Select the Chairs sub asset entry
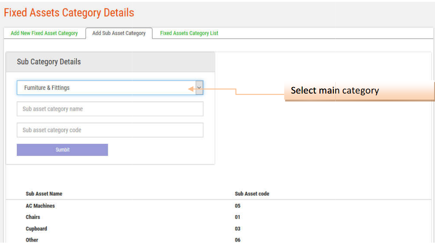Screen dimensions: 435x250 pyautogui.click(x=33, y=217)
